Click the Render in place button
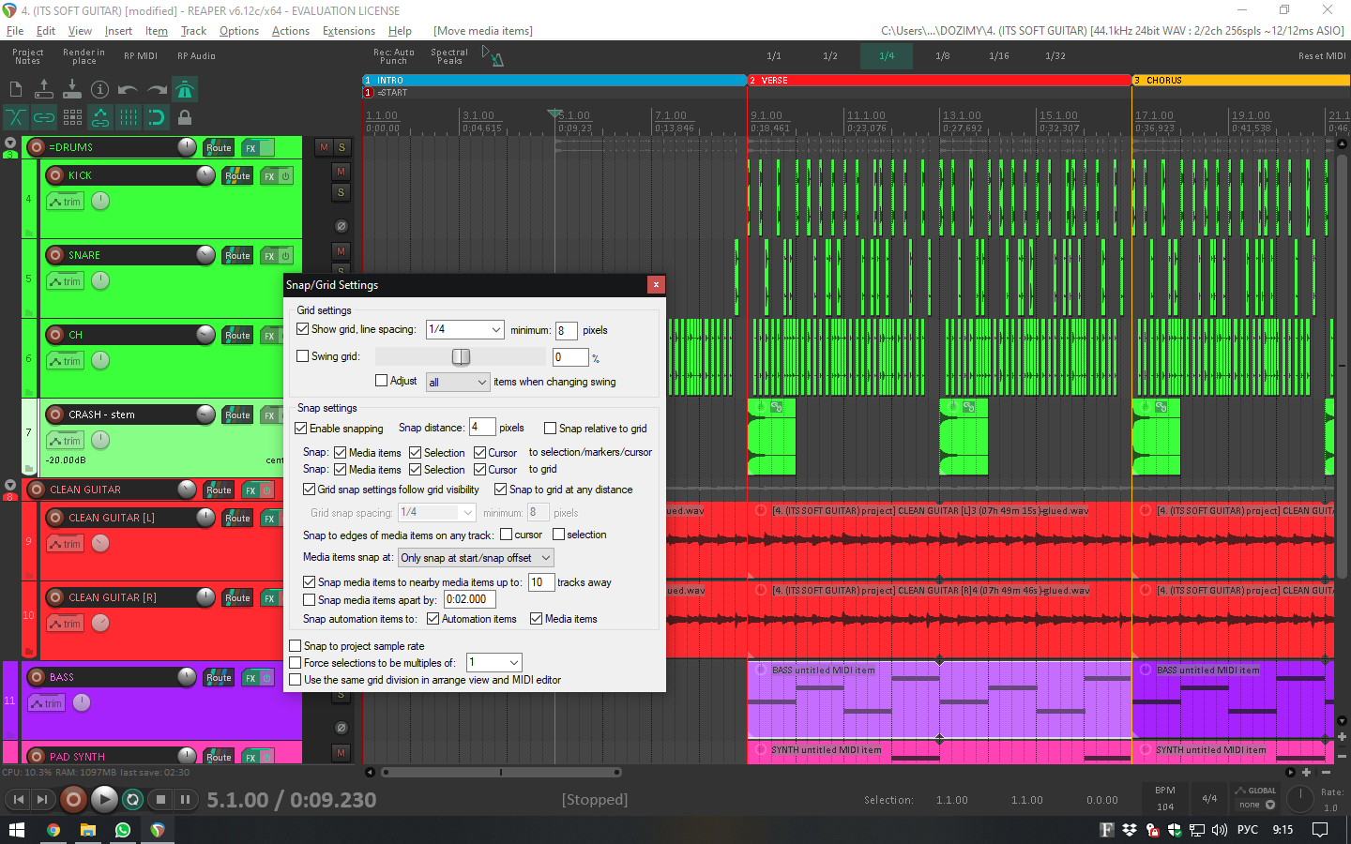Viewport: 1351px width, 844px height. pyautogui.click(x=84, y=56)
